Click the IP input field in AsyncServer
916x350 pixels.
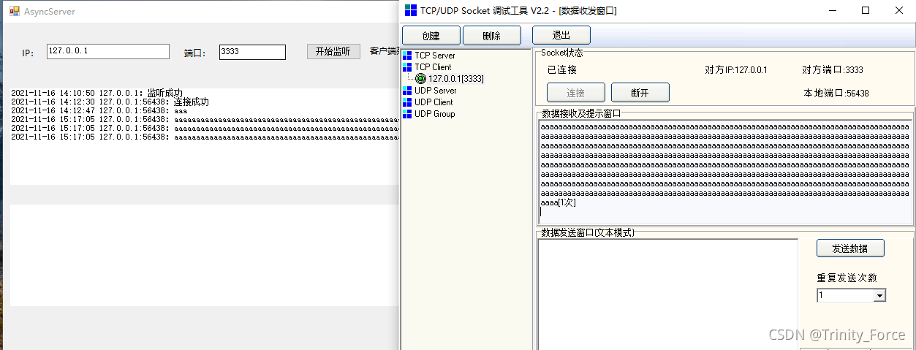click(108, 51)
